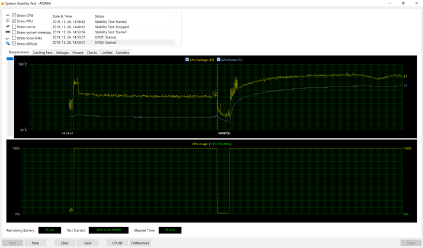The height and width of the screenshot is (248, 423).
Task: Select the log row 14:38:42 Stability Test: Started
Action: (114, 22)
